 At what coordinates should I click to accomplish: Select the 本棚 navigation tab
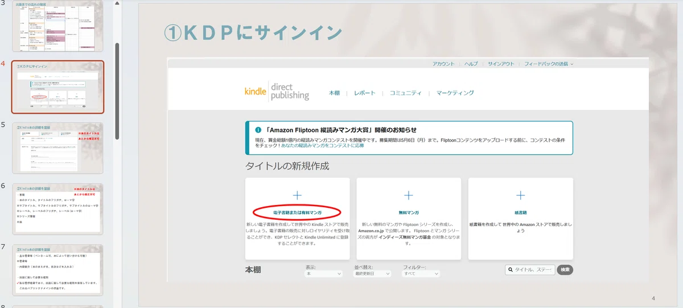coord(334,93)
